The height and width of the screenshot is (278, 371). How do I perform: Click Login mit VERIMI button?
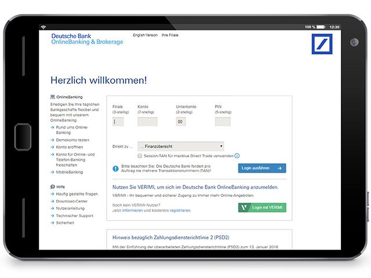point(262,207)
